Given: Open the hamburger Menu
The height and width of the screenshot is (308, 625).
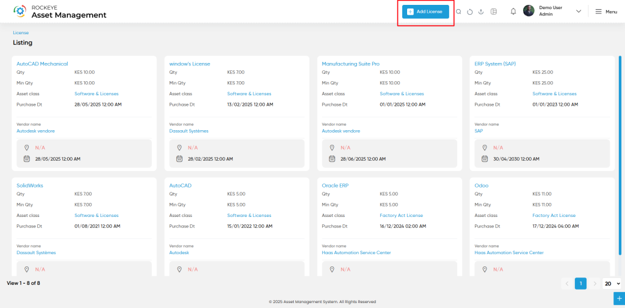Looking at the screenshot, I should tap(606, 12).
